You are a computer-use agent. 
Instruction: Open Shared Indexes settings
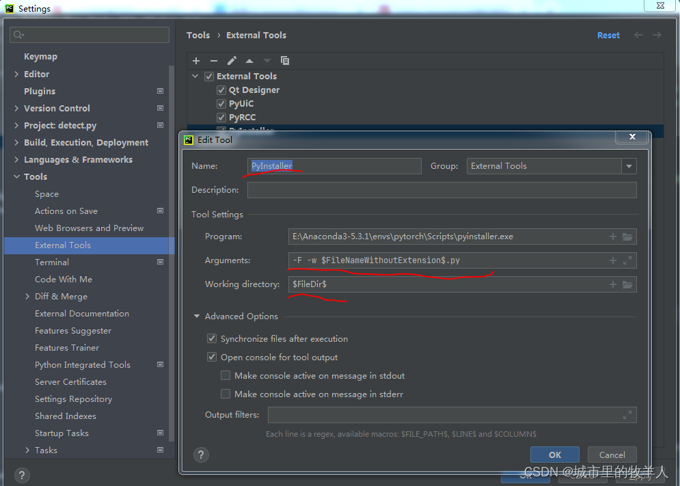click(x=66, y=416)
